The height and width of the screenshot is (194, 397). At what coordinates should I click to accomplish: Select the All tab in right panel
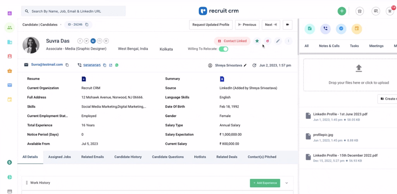pos(307,46)
